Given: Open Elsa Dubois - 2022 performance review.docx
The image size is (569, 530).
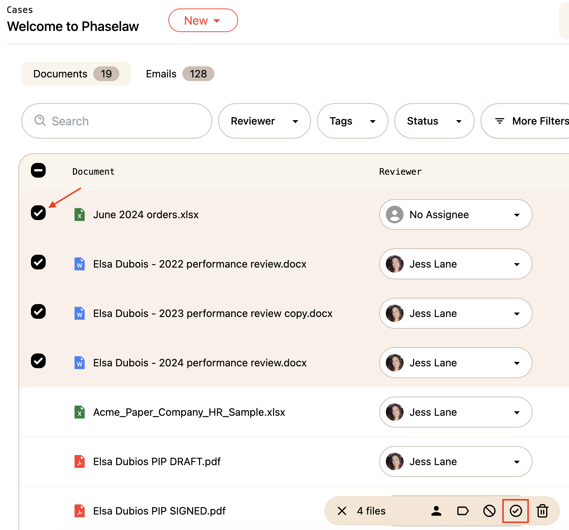Looking at the screenshot, I should tap(200, 264).
